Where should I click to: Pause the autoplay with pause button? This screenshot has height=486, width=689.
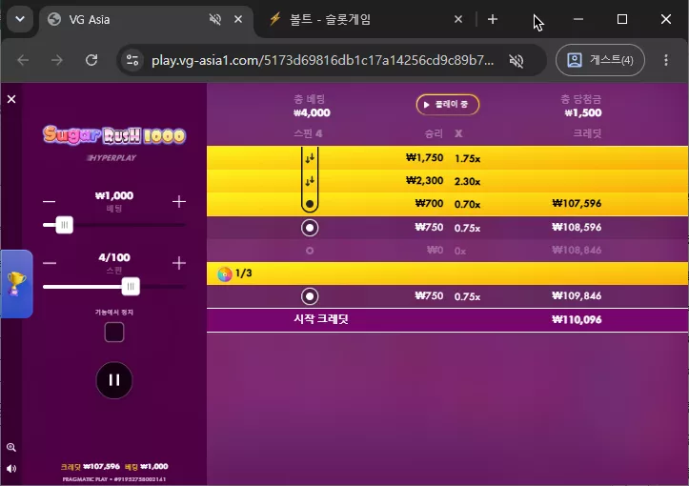point(114,380)
